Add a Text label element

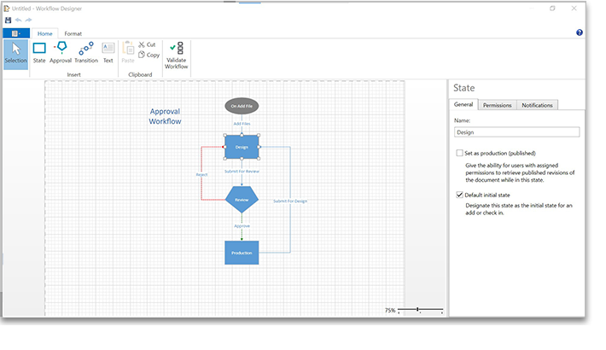108,53
